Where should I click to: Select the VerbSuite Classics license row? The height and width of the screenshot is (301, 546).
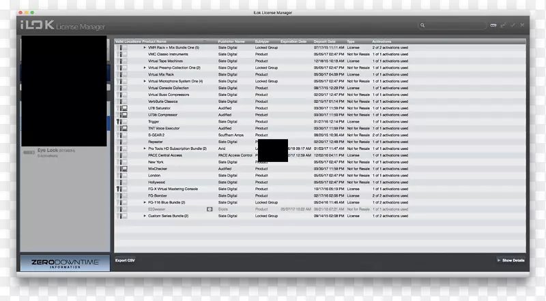pos(319,101)
